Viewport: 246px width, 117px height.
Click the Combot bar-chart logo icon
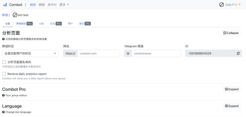(5, 5)
